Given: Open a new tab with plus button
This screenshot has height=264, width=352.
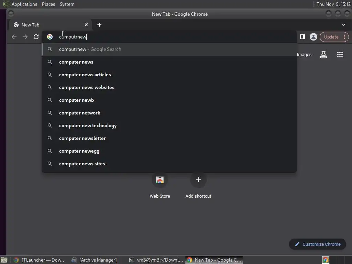Looking at the screenshot, I should click(x=99, y=25).
